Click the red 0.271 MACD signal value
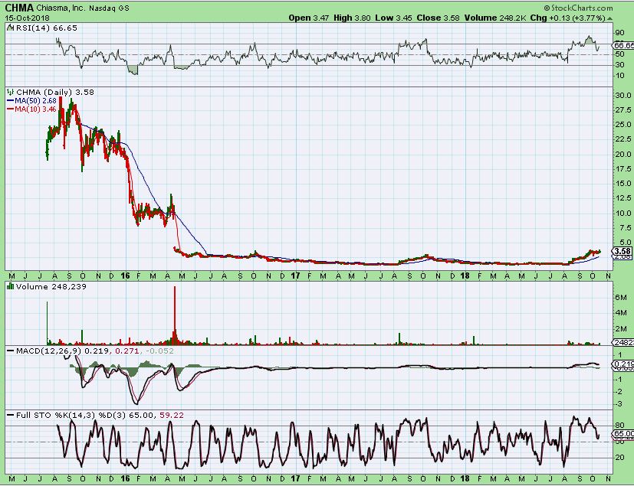 [127, 351]
